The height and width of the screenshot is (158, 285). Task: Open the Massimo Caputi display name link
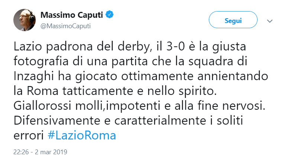(72, 15)
